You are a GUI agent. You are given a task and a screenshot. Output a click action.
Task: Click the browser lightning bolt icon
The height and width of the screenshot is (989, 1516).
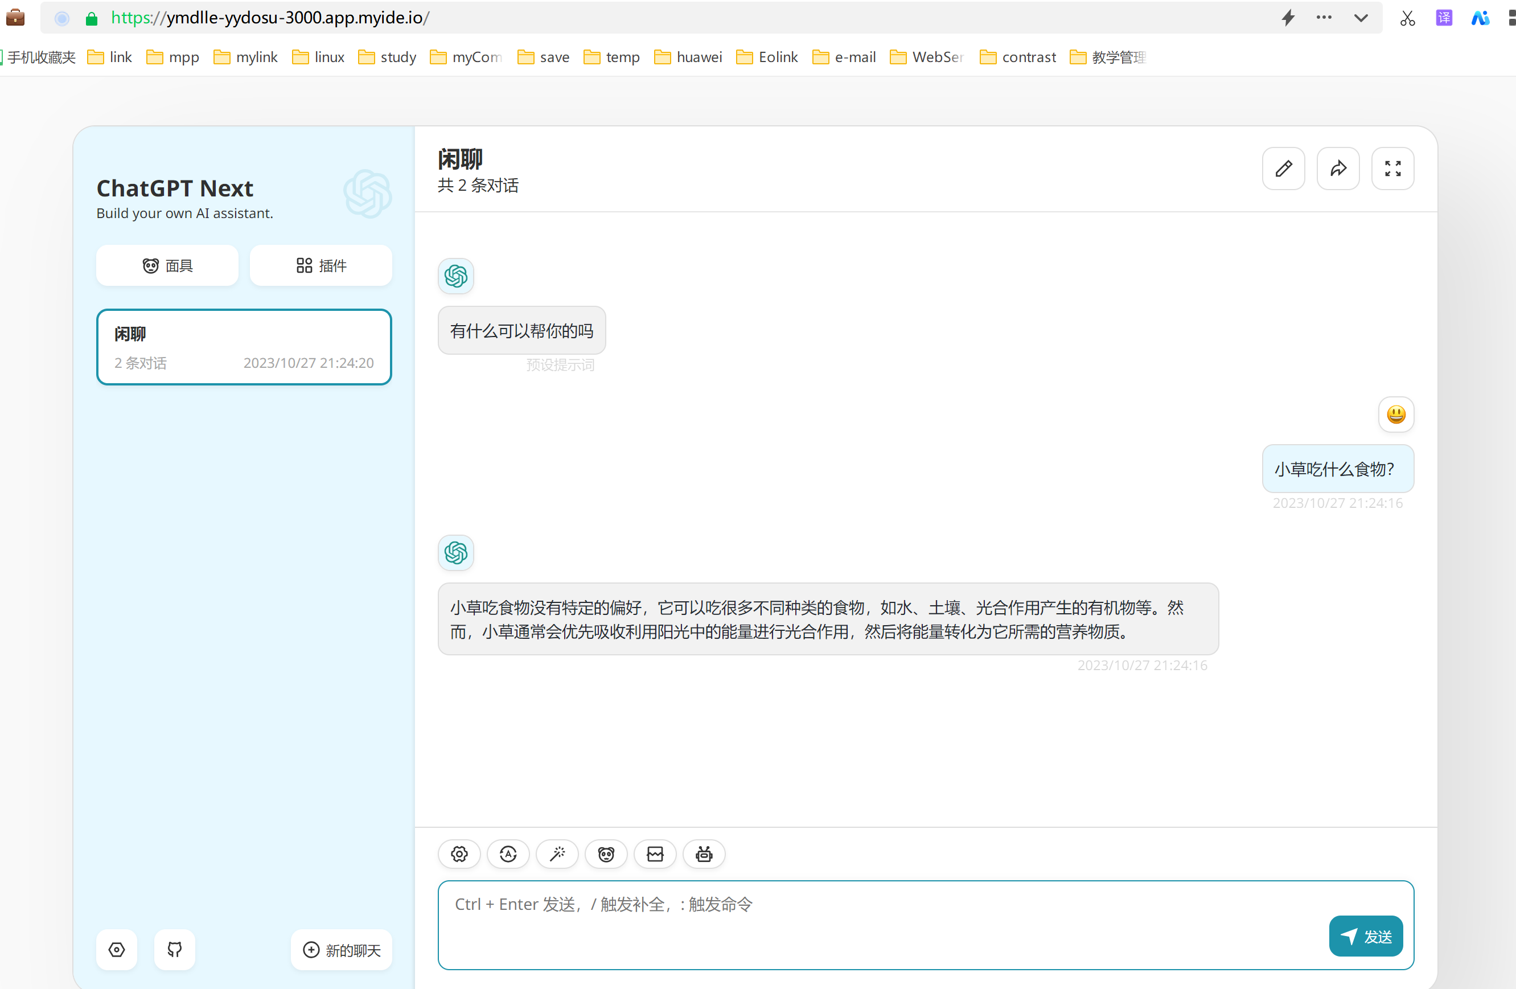(1288, 17)
